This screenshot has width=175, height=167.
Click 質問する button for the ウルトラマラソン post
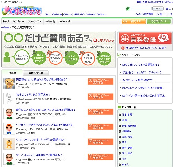point(101,142)
